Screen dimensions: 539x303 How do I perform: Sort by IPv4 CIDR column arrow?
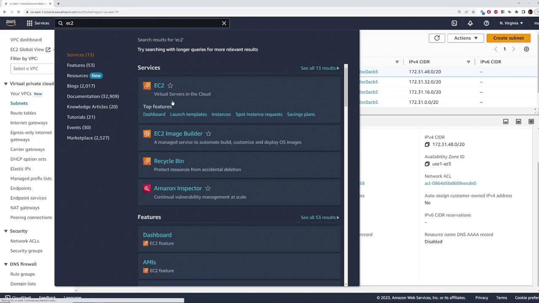click(x=468, y=62)
